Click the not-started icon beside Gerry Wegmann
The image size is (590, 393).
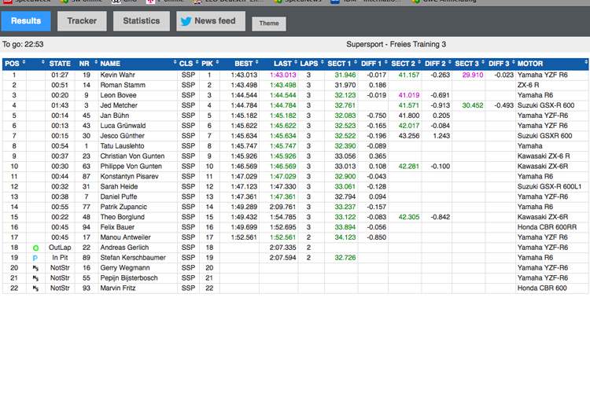coord(35,268)
